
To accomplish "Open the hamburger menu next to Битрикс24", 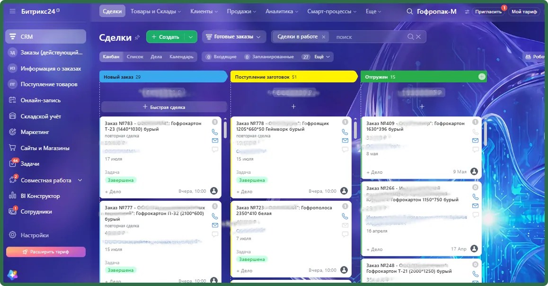I will click(x=13, y=11).
